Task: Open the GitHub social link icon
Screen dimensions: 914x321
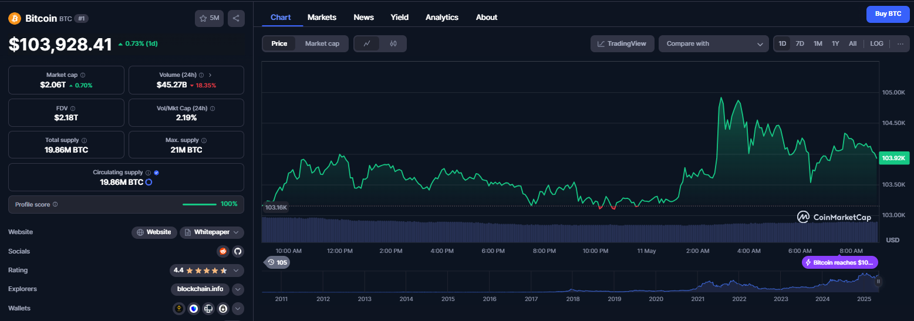Action: [238, 251]
